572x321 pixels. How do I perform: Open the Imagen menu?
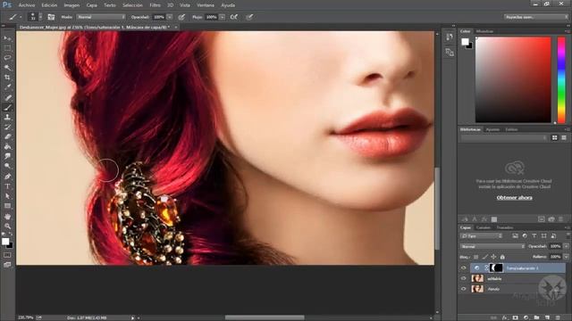tap(71, 5)
